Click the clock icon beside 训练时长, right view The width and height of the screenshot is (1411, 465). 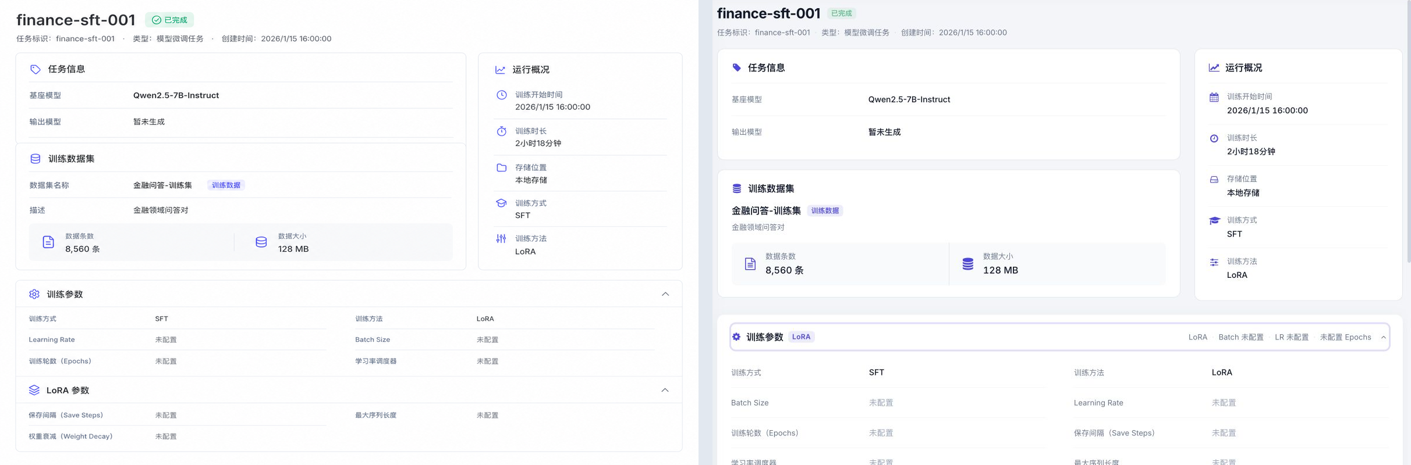point(1214,138)
